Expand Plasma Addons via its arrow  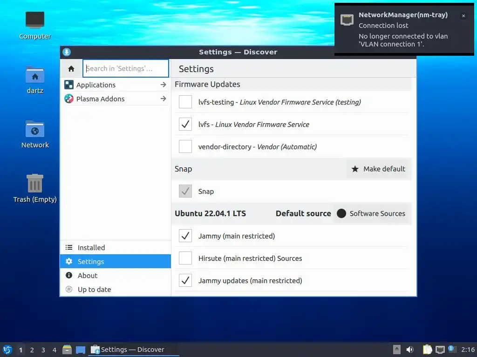[164, 99]
